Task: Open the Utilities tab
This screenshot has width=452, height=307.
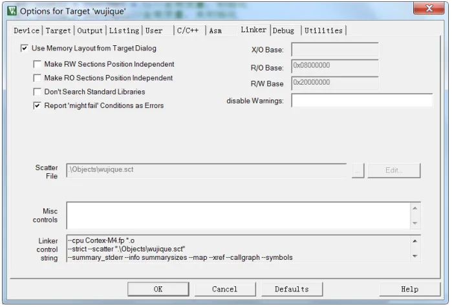Action: [323, 30]
